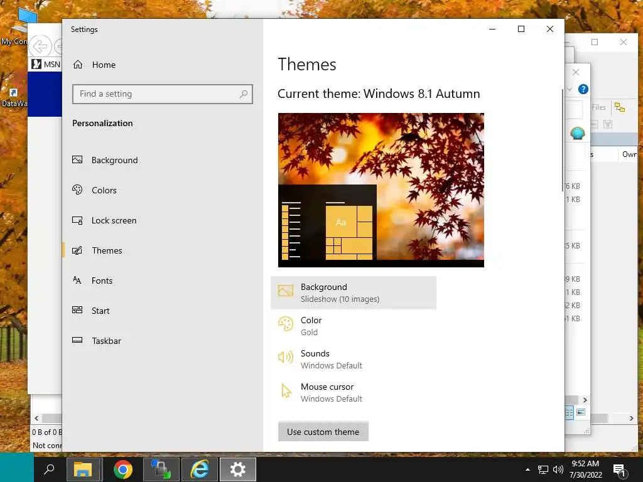Click Settings gear on taskbar
Viewport: 643px width, 482px height.
238,469
